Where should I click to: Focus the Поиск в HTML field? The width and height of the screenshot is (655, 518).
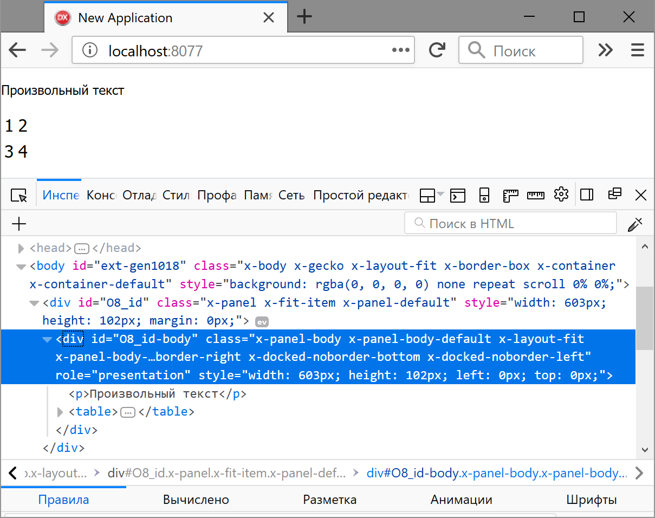[510, 223]
